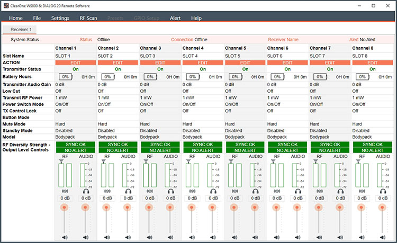This screenshot has width=397, height=243.
Task: Click Channel 7 audio speaker icon
Action: pos(339,238)
